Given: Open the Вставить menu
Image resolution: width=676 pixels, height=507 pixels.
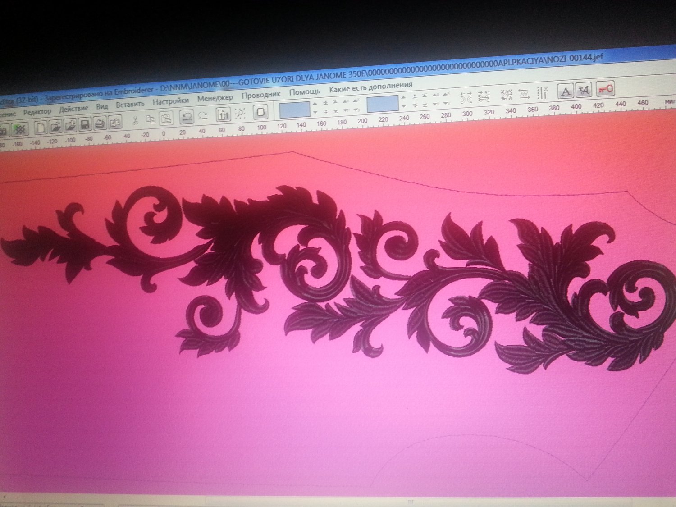Looking at the screenshot, I should (x=130, y=105).
